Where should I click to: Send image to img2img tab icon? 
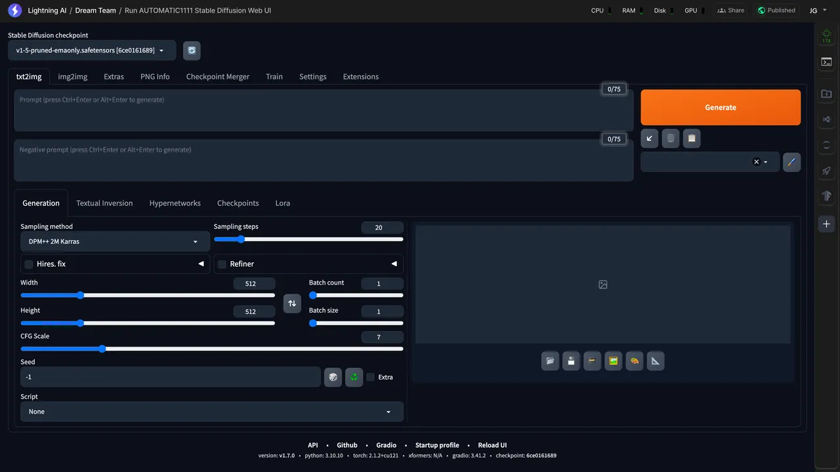point(613,361)
